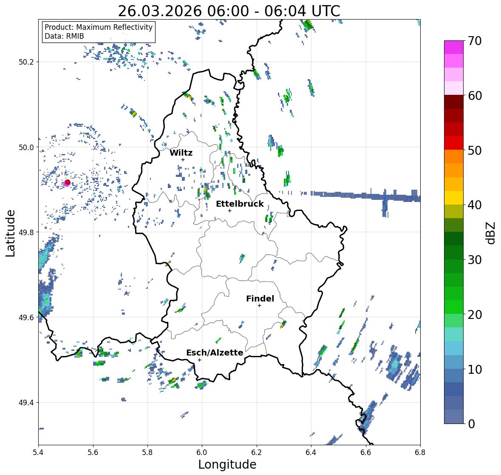Image resolution: width=501 pixels, height=475 pixels.
Task: Click longitude tick label 5.4
Action: [38, 452]
